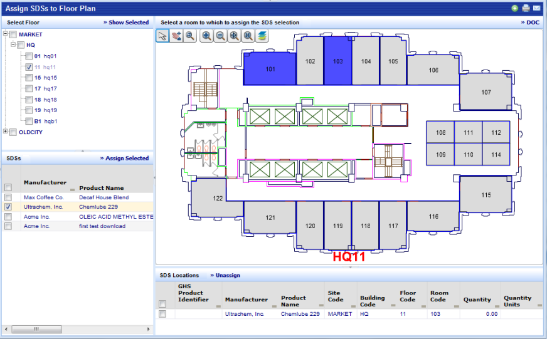Select the arrow pointer tool
The height and width of the screenshot is (339, 547).
(x=162, y=36)
